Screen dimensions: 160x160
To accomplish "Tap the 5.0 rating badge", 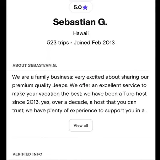I will coord(81,7).
